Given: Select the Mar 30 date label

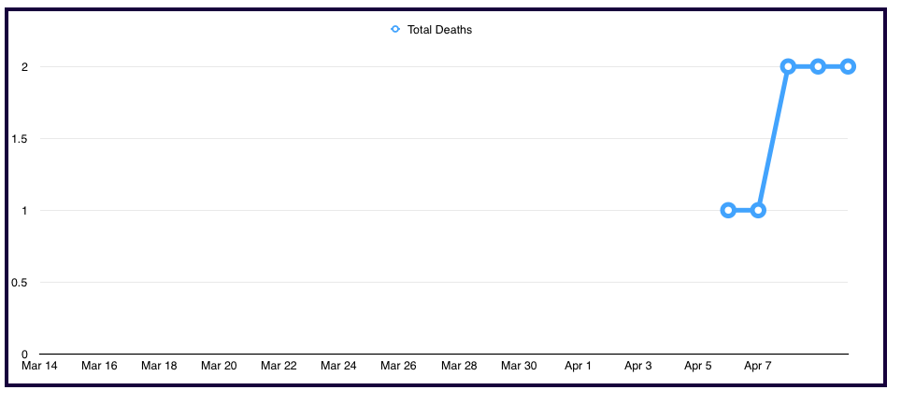Looking at the screenshot, I should coord(518,367).
